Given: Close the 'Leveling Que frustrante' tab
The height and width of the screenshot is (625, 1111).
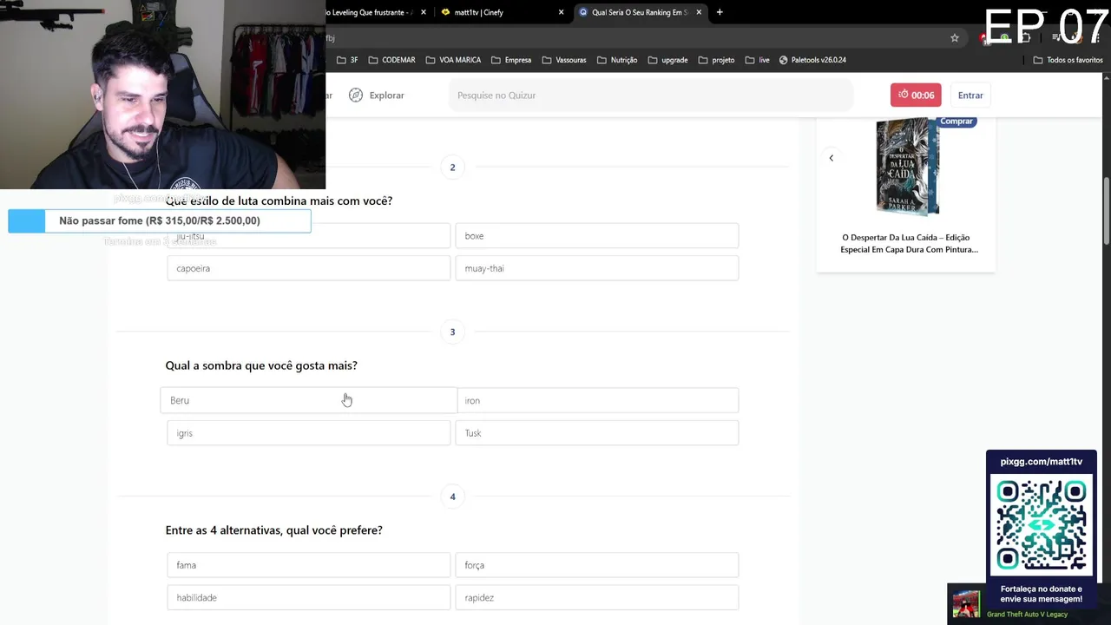Looking at the screenshot, I should [424, 12].
